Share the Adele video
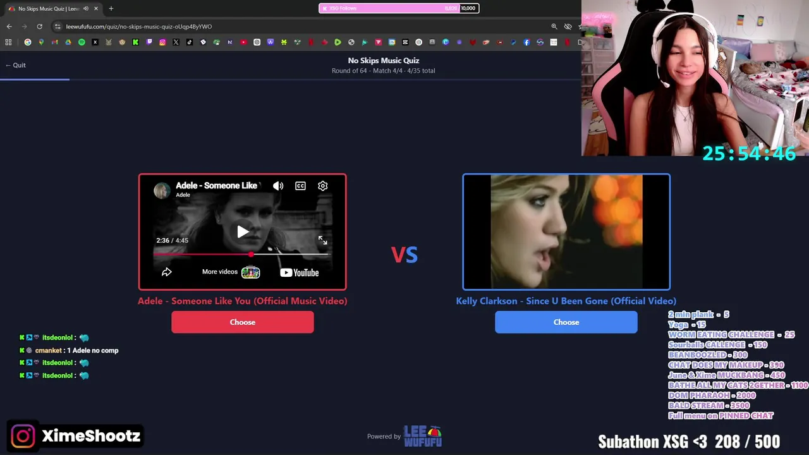809x455 pixels. point(167,272)
